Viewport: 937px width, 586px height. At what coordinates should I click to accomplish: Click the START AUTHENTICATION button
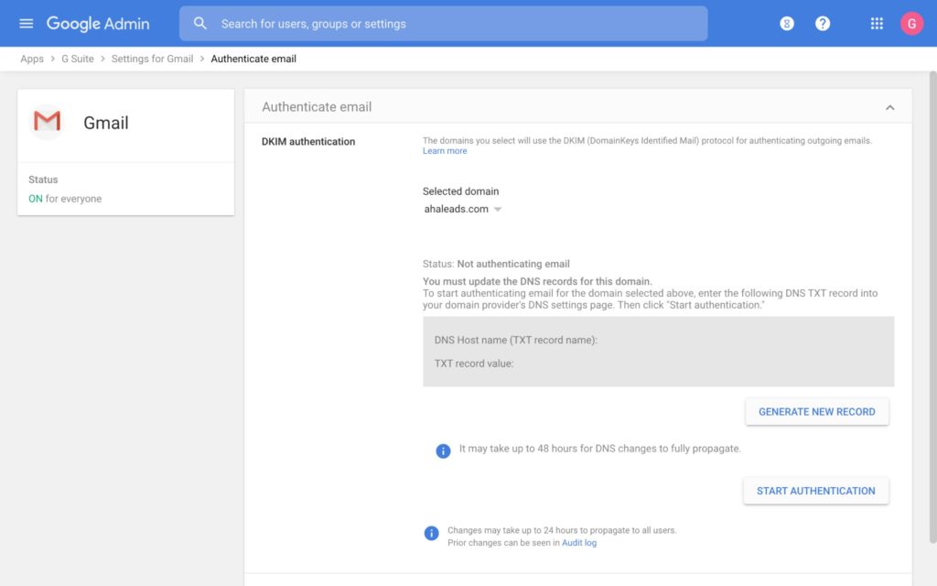click(x=815, y=491)
